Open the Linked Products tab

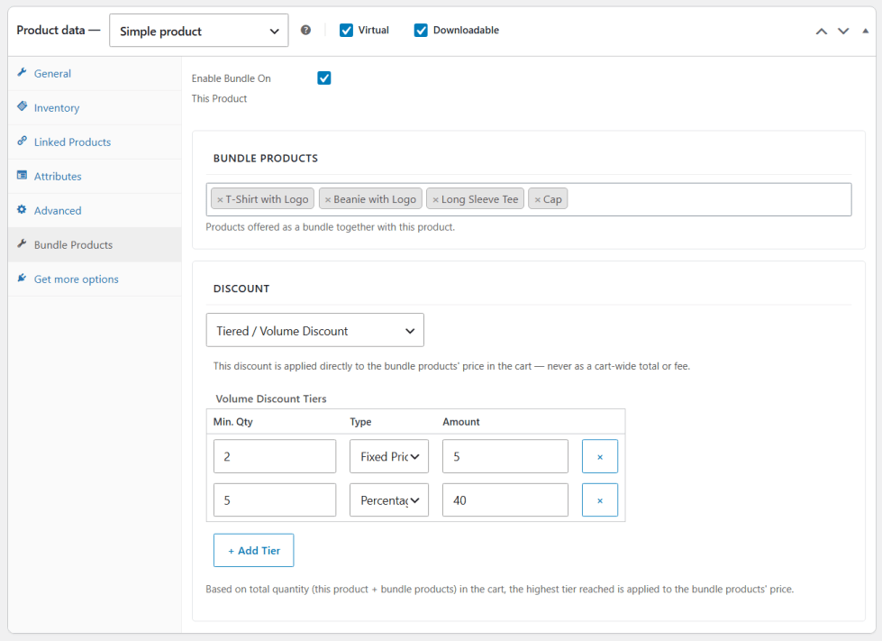95,142
